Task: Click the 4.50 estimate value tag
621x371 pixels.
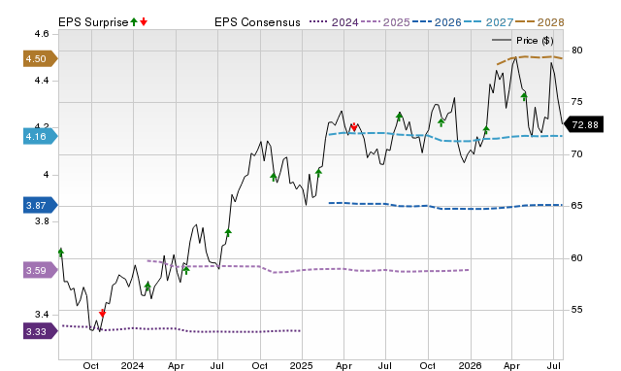Action: (x=41, y=58)
